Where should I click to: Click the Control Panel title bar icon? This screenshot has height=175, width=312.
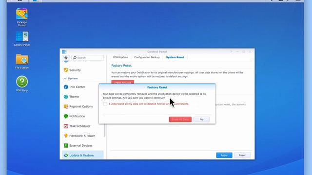pos(64,52)
